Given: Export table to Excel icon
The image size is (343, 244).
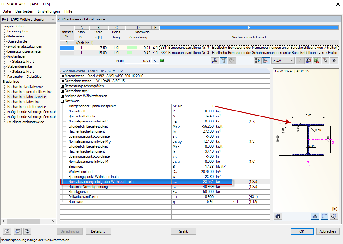Looking at the screenshot, I should click(316, 61).
